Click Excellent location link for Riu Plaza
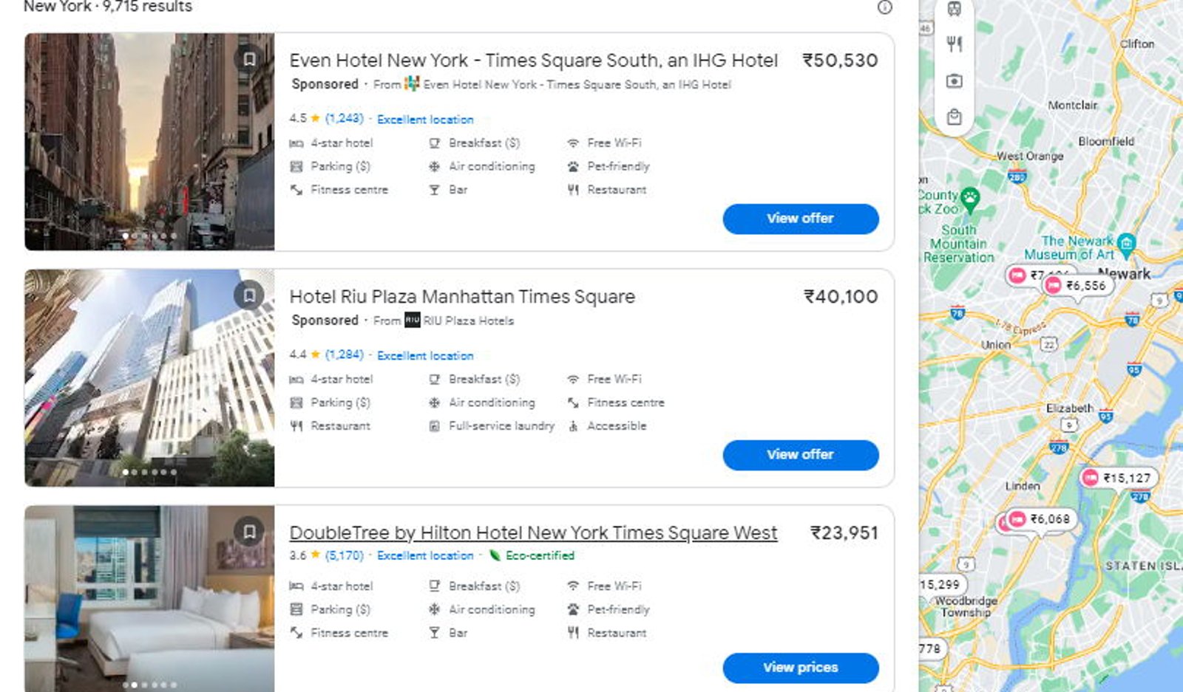This screenshot has height=692, width=1183. click(x=425, y=355)
